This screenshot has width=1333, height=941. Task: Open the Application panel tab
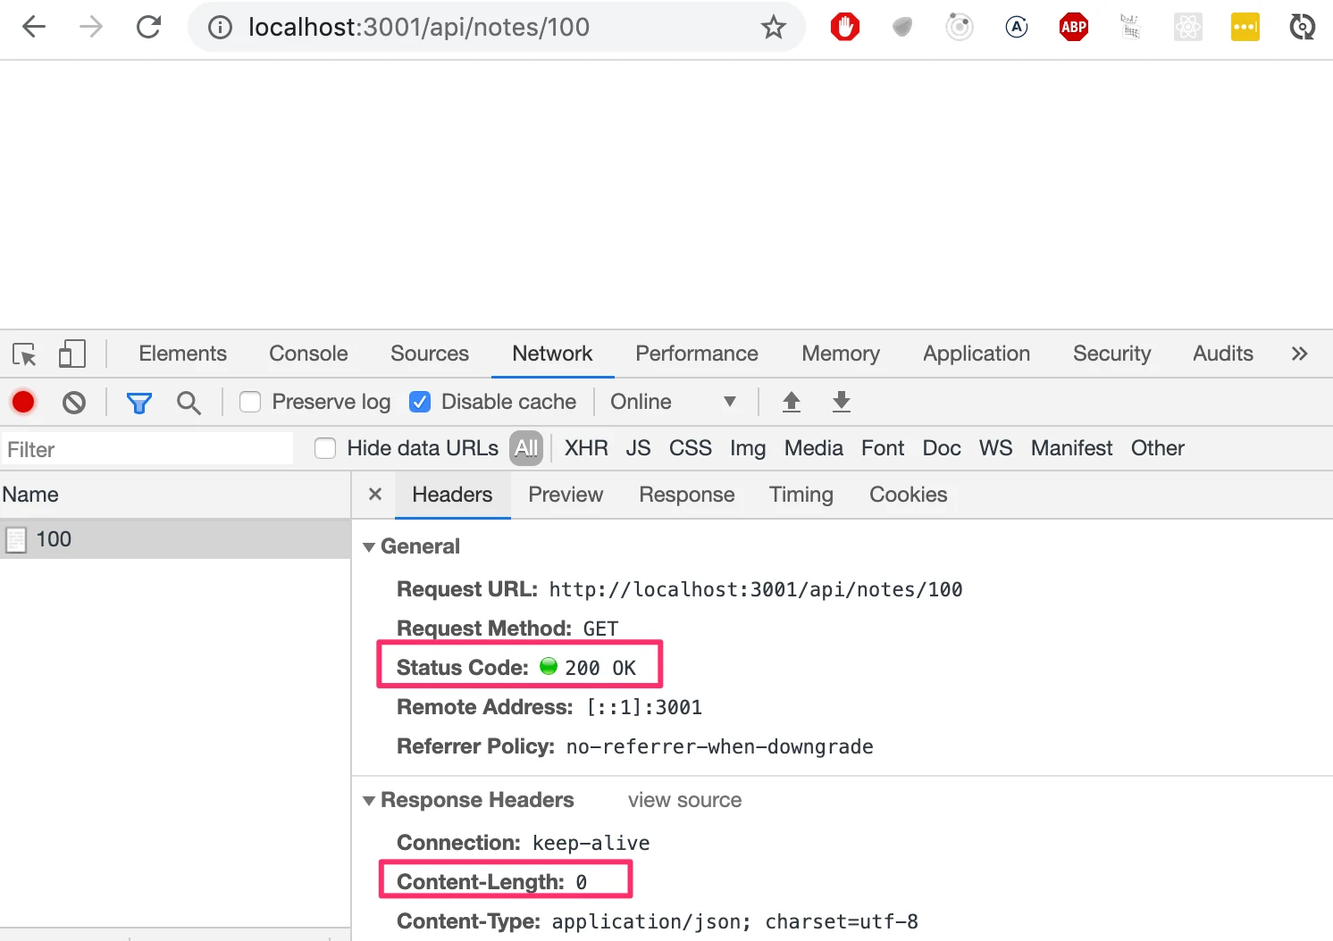pyautogui.click(x=977, y=354)
